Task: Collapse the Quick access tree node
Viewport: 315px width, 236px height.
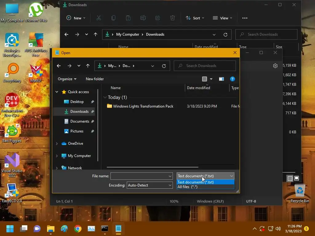Action: click(57, 92)
